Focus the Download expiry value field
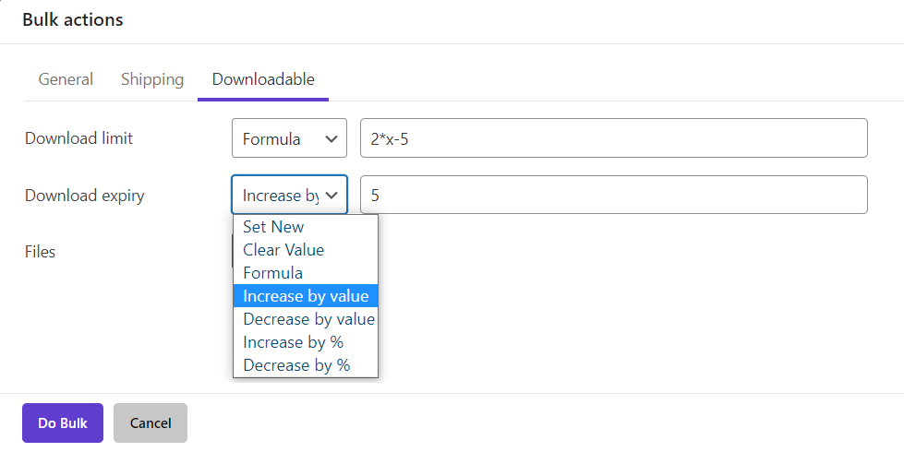The height and width of the screenshot is (452, 904). click(x=613, y=196)
